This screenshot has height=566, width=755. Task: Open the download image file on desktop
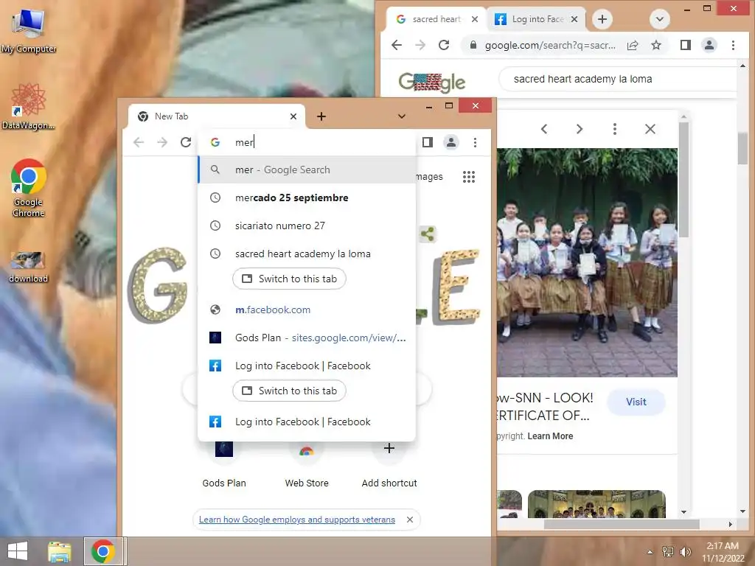tap(29, 267)
